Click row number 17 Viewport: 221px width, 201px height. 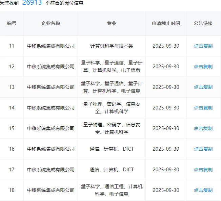pos(12,170)
